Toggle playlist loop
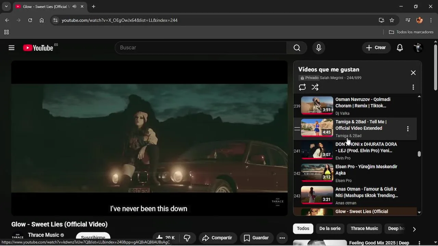The image size is (438, 246). coord(302,87)
